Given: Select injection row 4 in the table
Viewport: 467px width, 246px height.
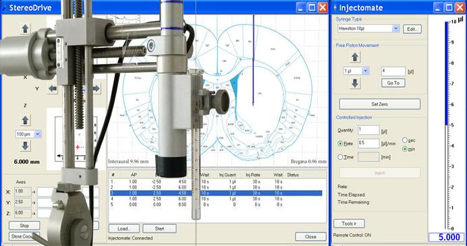Looking at the screenshot, I should [215, 199].
